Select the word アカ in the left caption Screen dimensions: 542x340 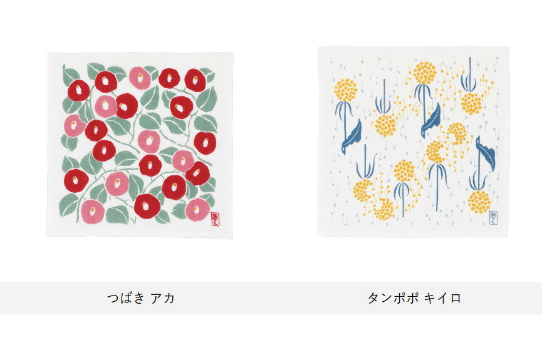click(162, 298)
